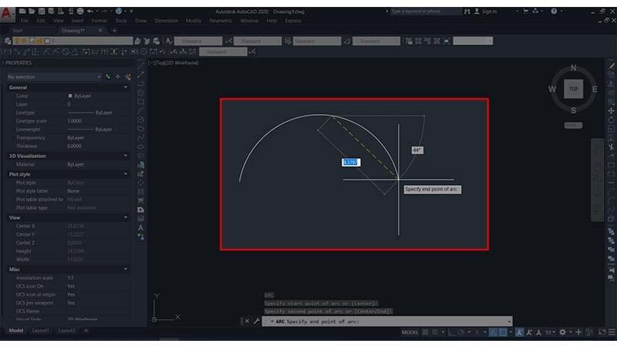Image resolution: width=617 pixels, height=347 pixels.
Task: Click the [-][Top][2D Wireframe] viewport label
Action: pos(174,62)
